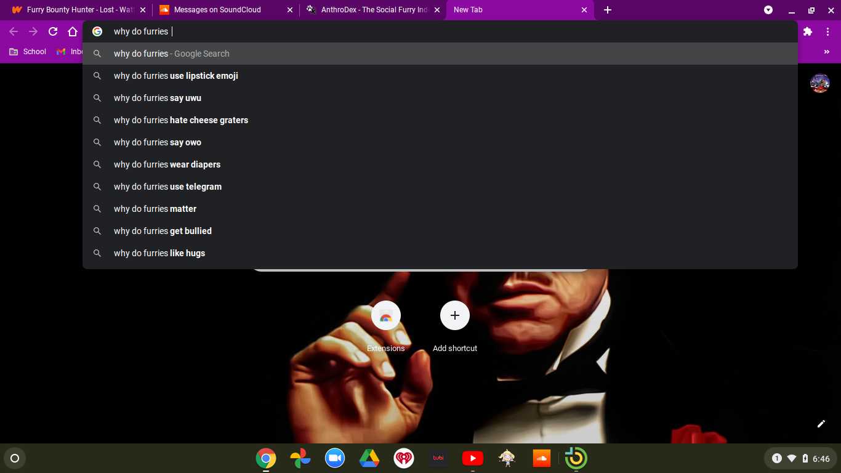
Task: Switch to Messages on SoundCloud tab
Action: point(225,10)
